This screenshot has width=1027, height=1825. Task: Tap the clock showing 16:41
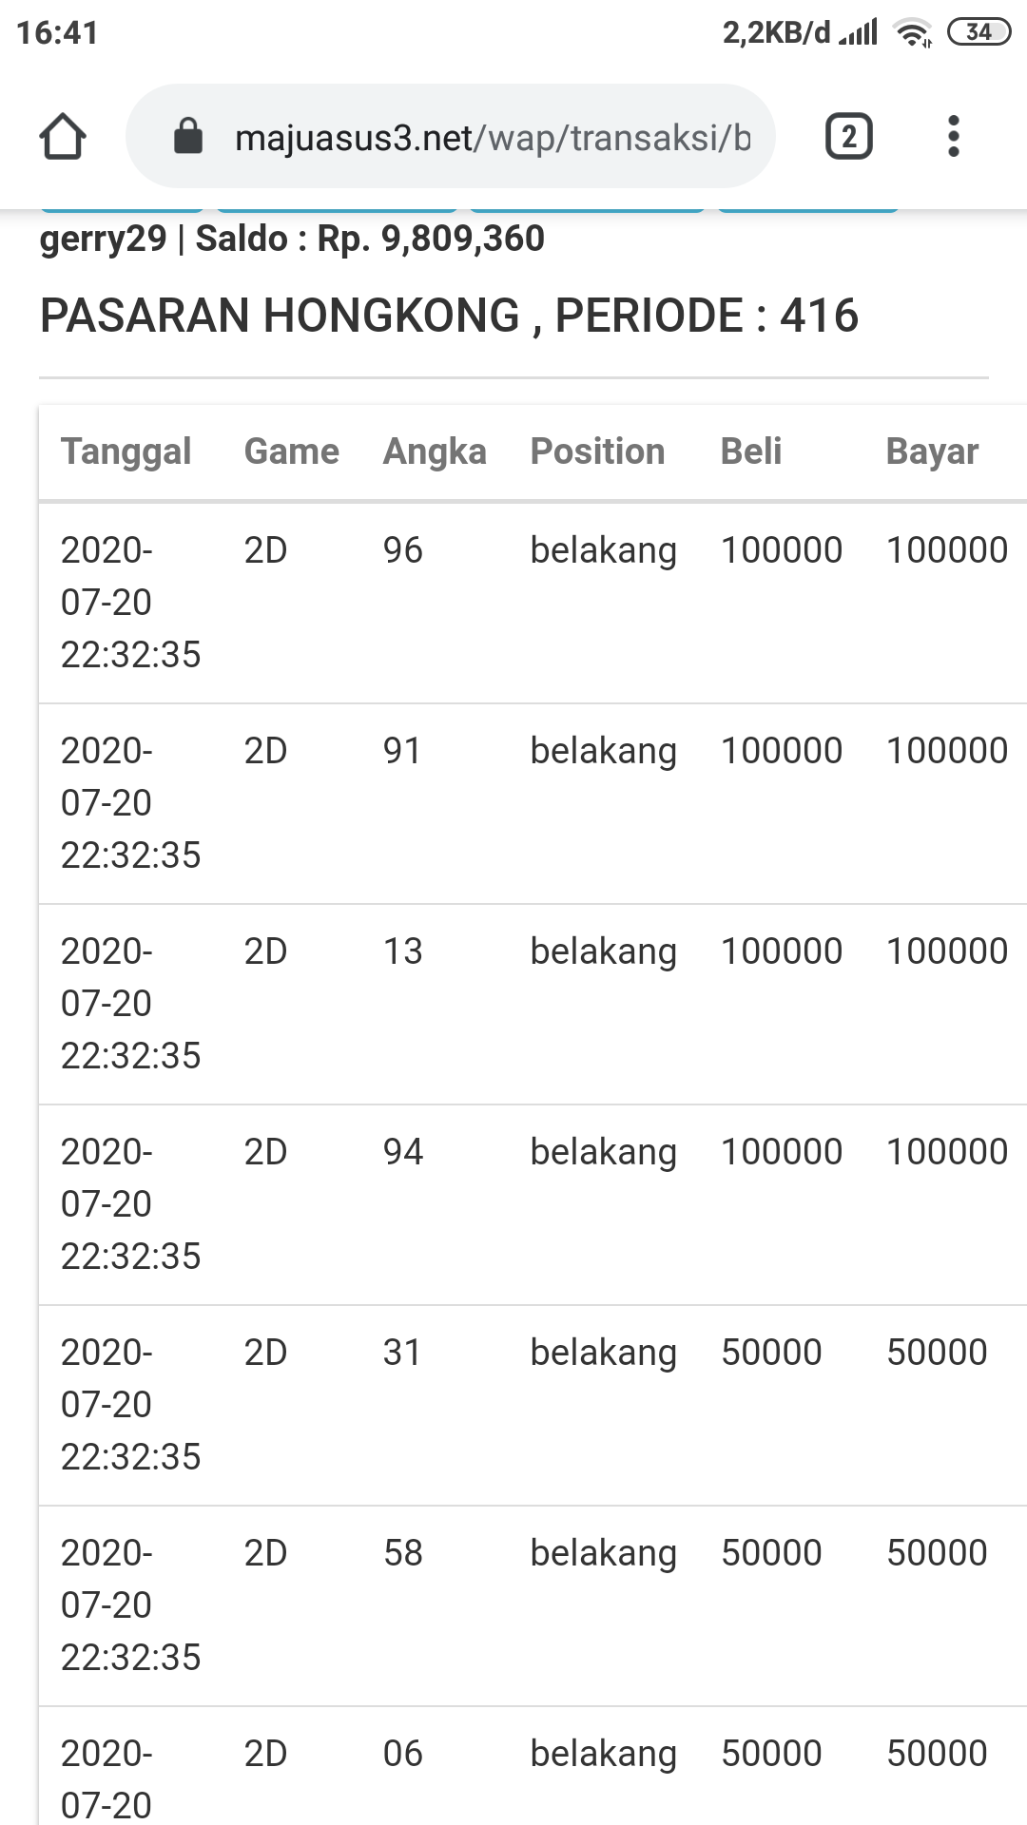coord(57,33)
